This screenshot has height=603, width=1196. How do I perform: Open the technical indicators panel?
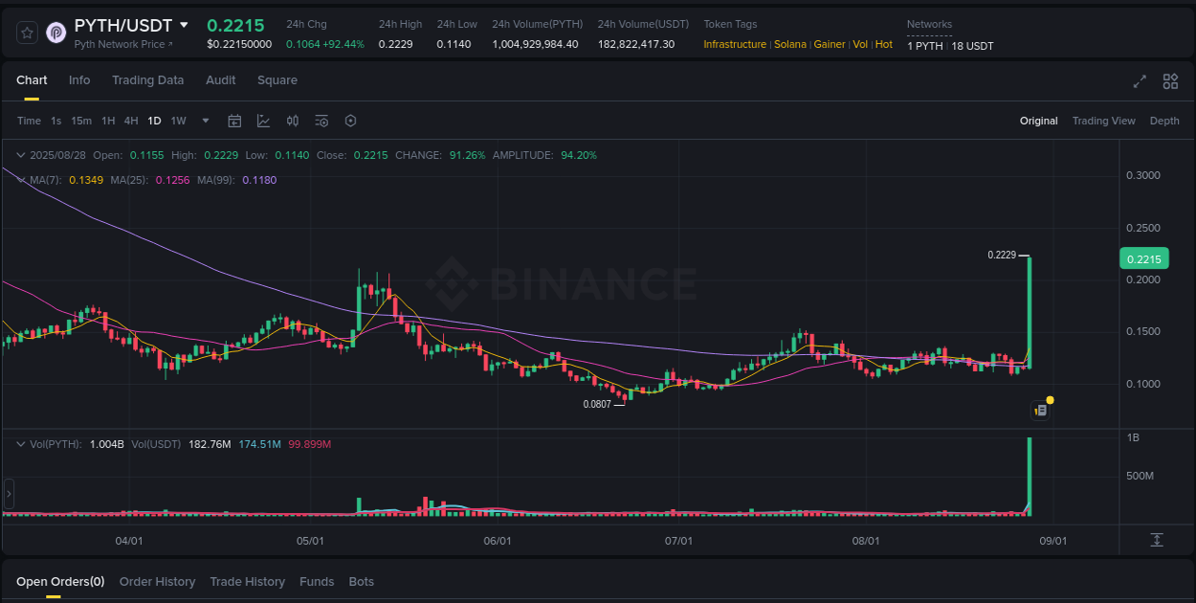(262, 121)
